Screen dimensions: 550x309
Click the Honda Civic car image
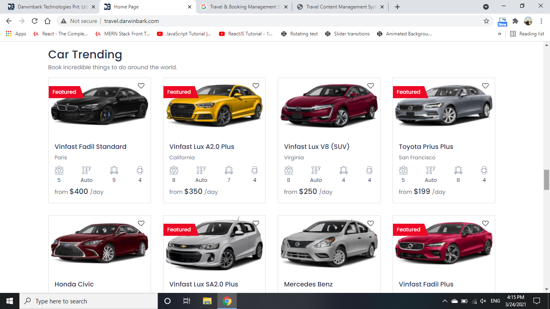[x=99, y=244]
